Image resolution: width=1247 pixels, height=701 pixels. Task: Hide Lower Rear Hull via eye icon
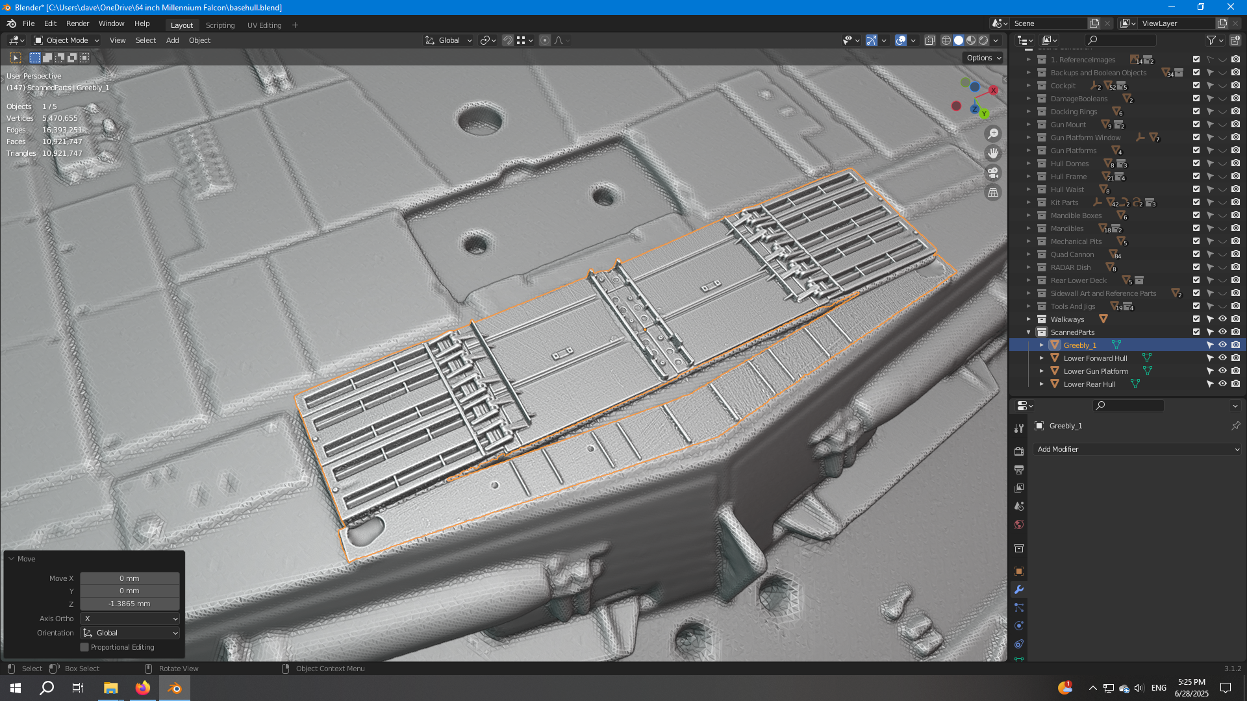tap(1222, 384)
